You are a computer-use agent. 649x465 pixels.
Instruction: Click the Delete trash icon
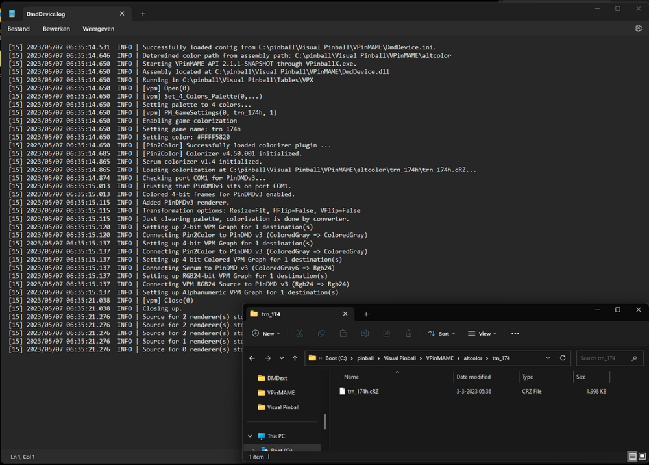click(408, 333)
